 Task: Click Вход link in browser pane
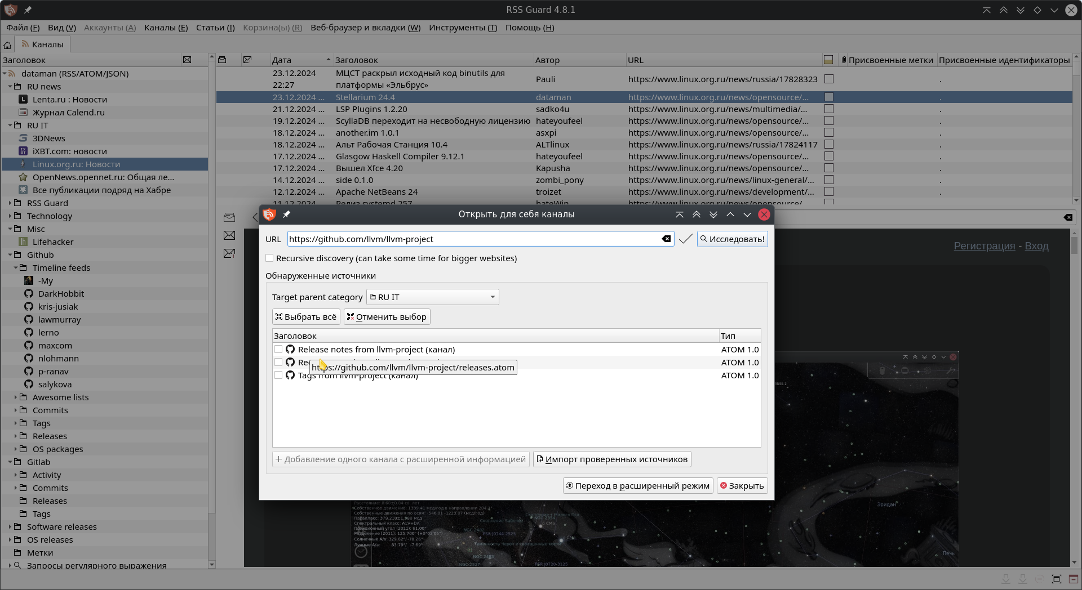click(x=1036, y=246)
